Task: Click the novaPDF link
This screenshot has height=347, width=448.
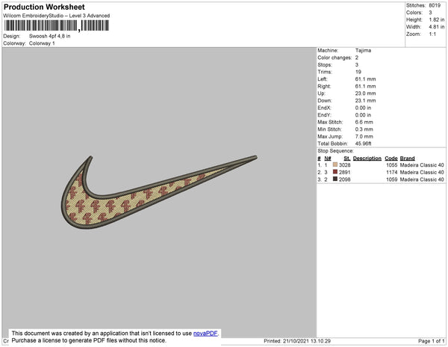Action: (x=205, y=334)
